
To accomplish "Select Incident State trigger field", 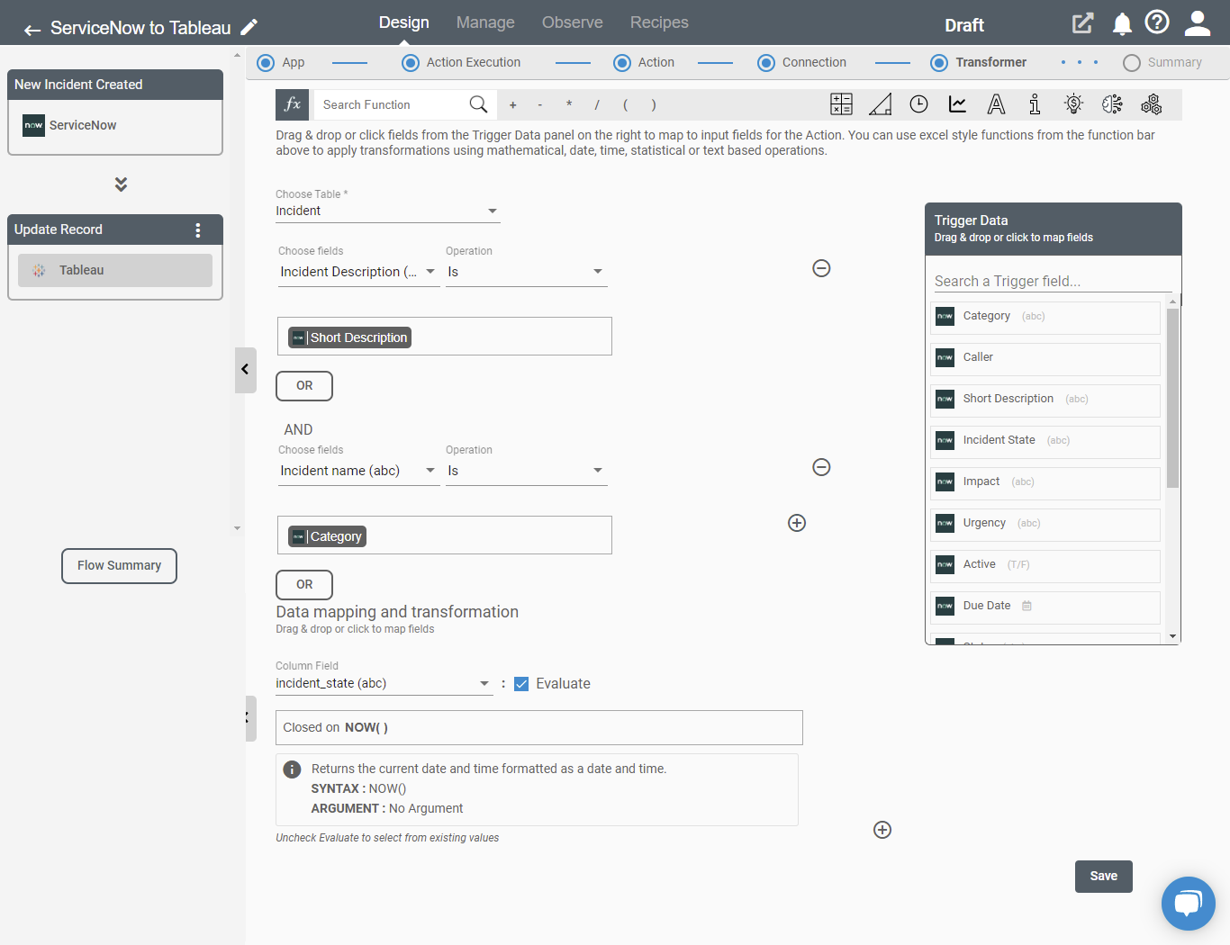I will pos(1045,441).
